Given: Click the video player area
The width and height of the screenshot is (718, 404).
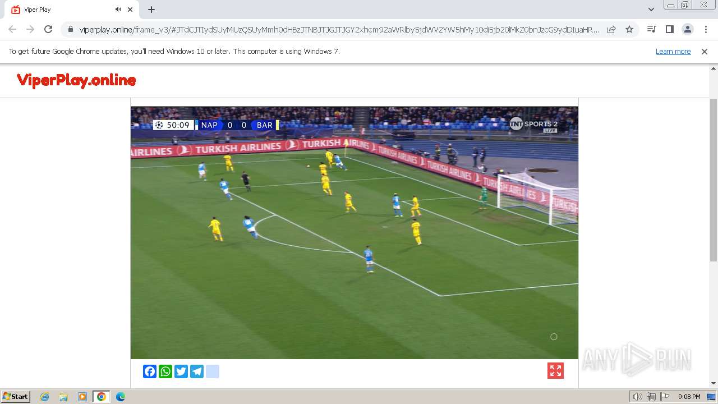Looking at the screenshot, I should point(355,233).
